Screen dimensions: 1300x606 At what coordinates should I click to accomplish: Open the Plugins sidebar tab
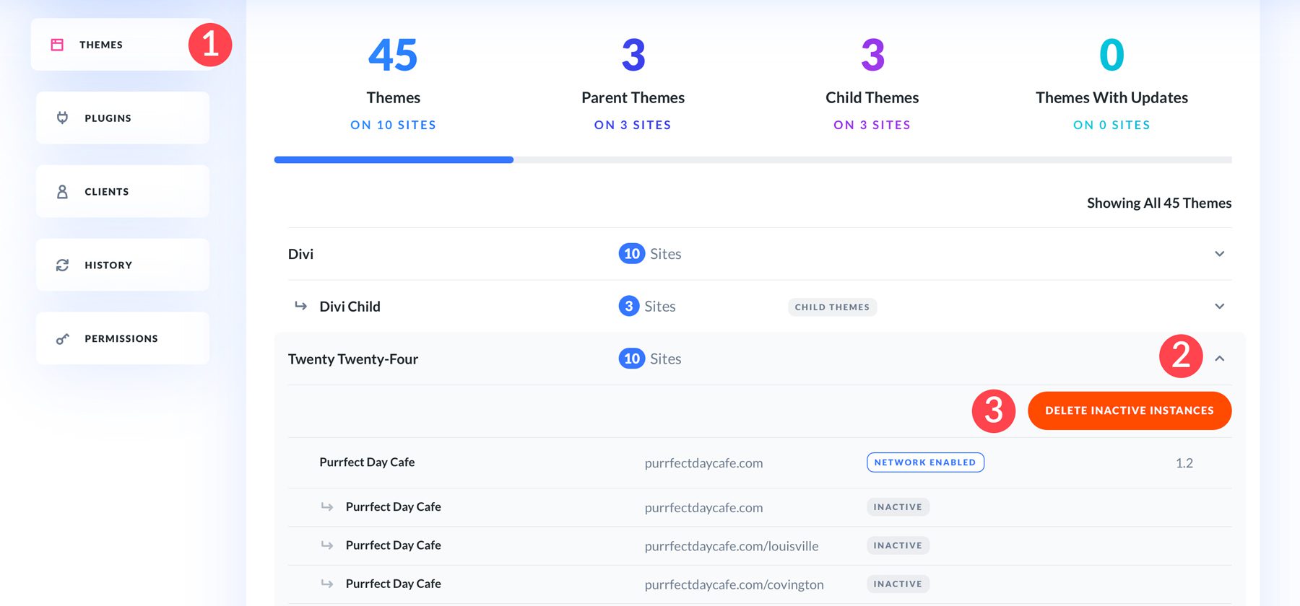point(123,118)
